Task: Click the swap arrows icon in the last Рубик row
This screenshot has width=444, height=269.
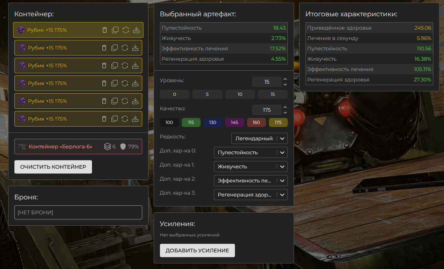Action: pos(125,119)
